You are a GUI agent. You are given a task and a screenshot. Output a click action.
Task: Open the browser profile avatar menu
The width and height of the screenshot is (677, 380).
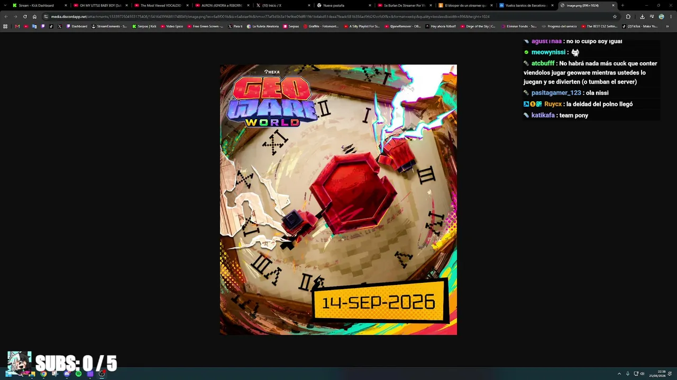[x=661, y=16]
